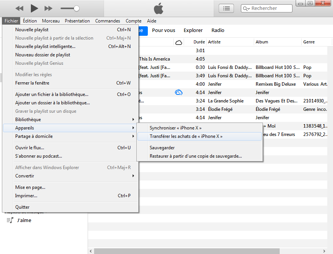Screen dimensions: 333x254
Task: Click the Various Art. genre cell
Action: [x=315, y=84]
